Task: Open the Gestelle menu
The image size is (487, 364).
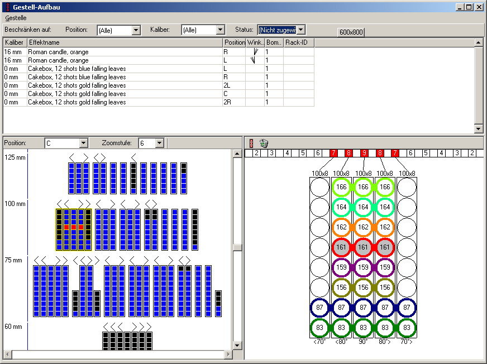Action: 16,18
